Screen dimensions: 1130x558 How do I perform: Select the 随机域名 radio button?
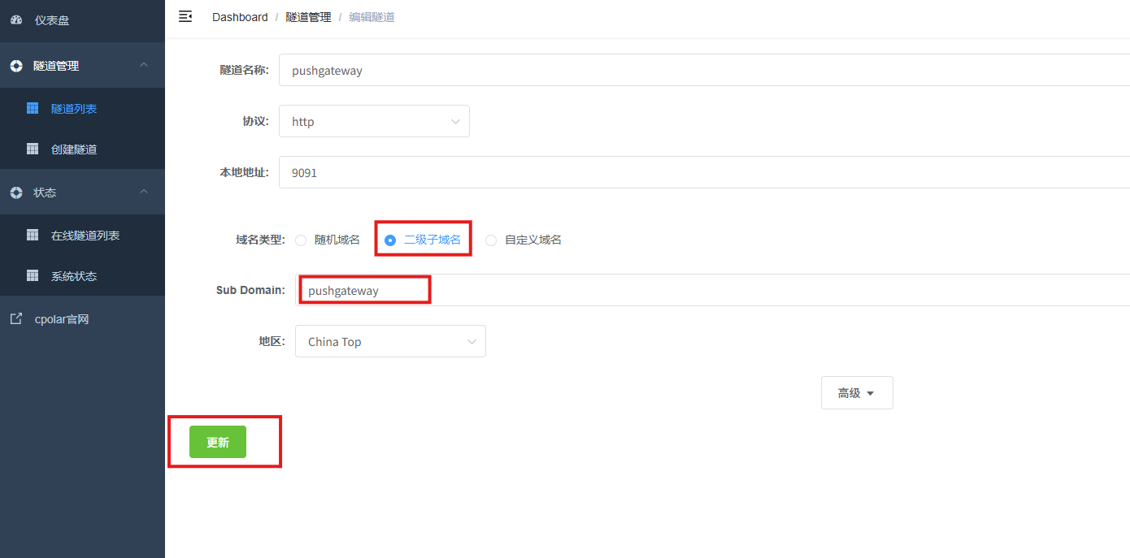tap(301, 240)
